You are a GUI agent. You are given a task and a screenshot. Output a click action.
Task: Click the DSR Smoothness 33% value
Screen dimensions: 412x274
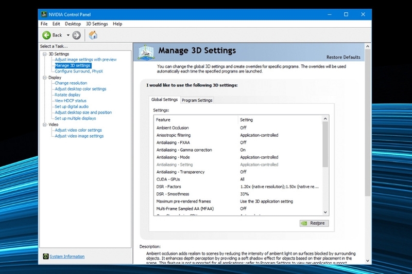click(x=244, y=194)
